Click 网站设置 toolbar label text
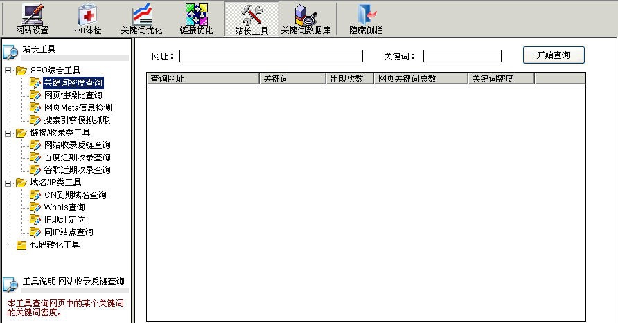 pos(33,30)
